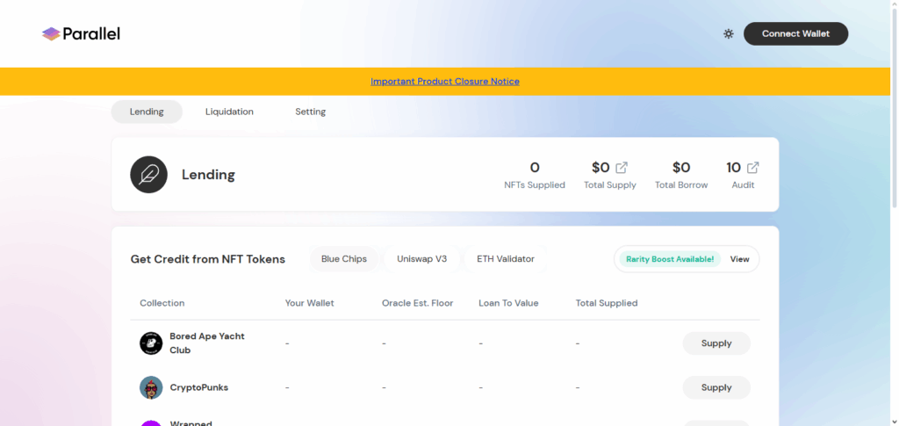Click the CryptoPunks avatar
The height and width of the screenshot is (426, 899).
pos(151,387)
